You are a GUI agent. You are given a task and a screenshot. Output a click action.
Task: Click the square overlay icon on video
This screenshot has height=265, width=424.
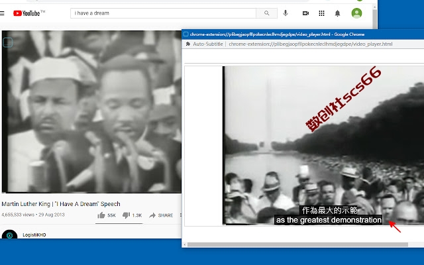coord(8,42)
